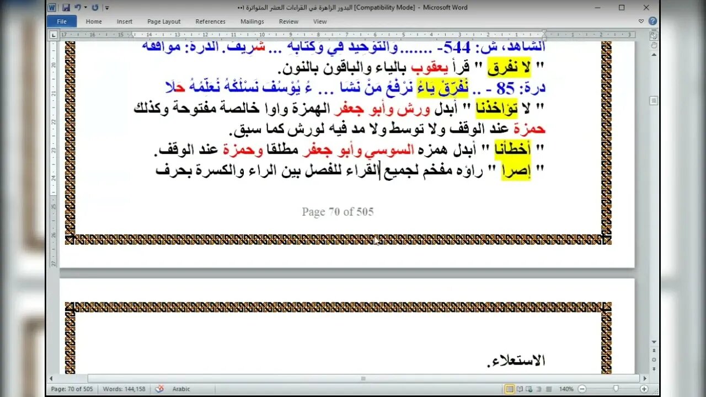Open the Page Layout ribbon tab

(x=164, y=22)
